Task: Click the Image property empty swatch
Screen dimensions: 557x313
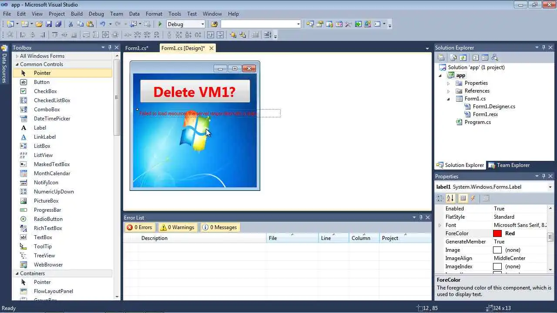Action: [x=497, y=250]
